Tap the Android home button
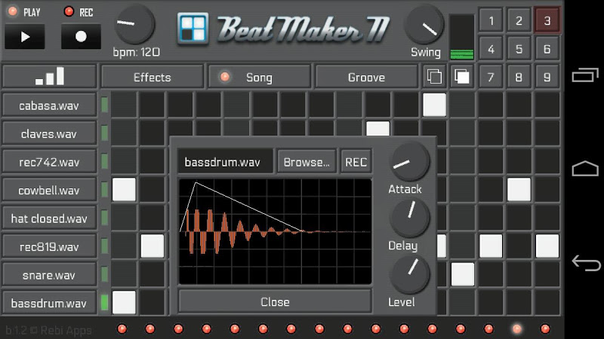 [584, 168]
